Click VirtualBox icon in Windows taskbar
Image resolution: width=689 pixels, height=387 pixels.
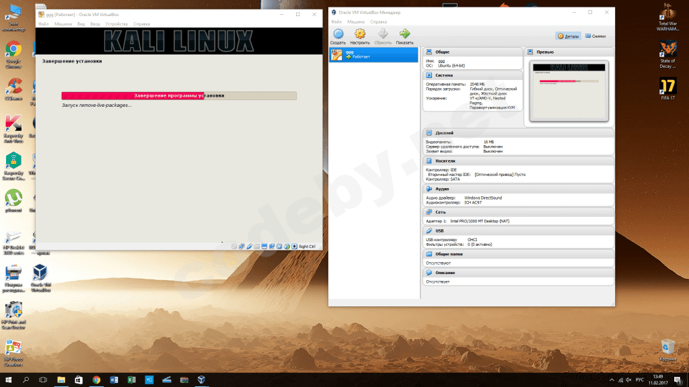[201, 380]
